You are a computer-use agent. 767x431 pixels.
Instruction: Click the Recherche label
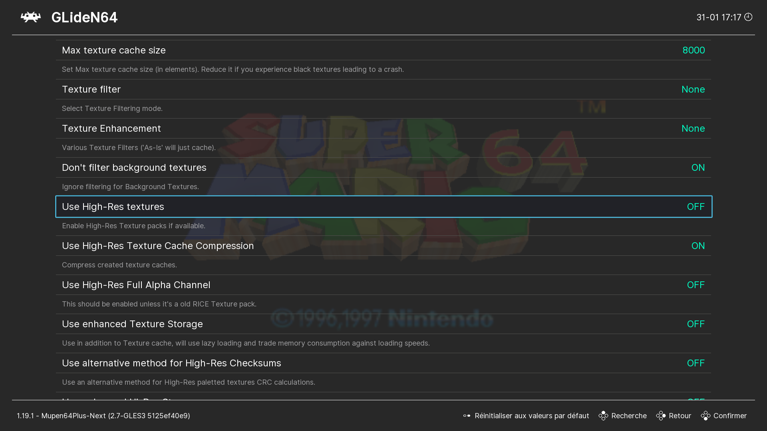tap(629, 416)
